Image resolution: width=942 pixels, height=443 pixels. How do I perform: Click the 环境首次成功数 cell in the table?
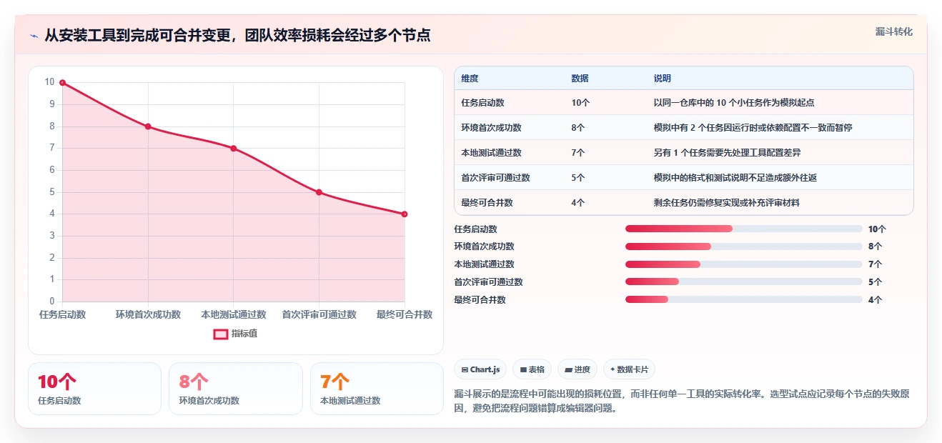point(492,128)
